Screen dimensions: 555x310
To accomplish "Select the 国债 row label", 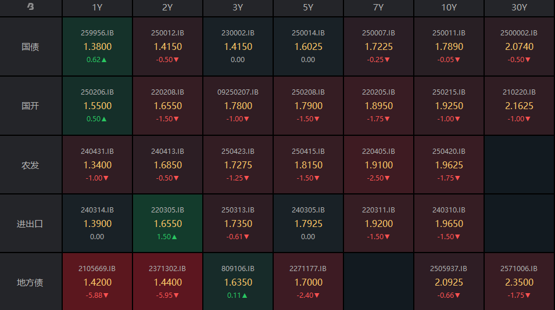I will [x=30, y=46].
